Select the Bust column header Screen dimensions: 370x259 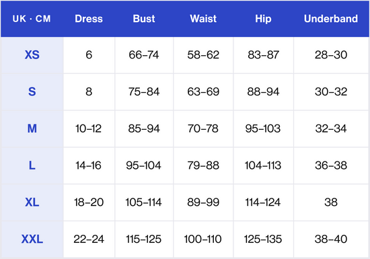click(144, 19)
